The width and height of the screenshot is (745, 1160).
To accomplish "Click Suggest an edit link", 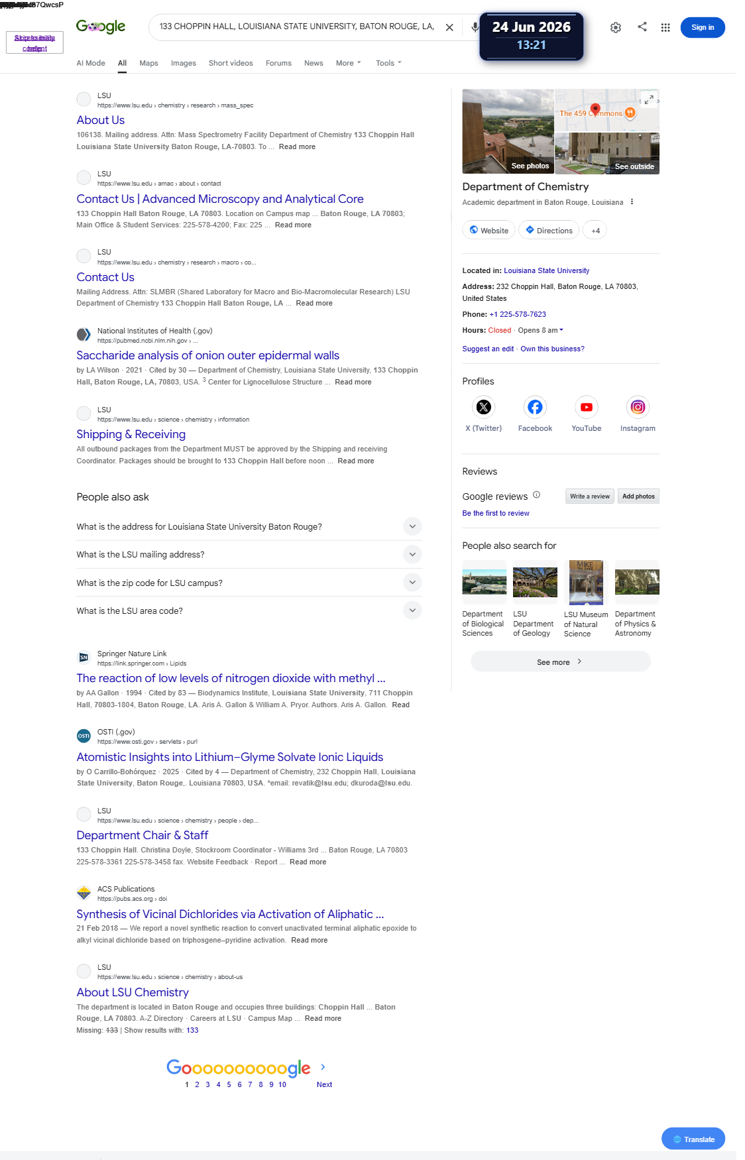I will coord(488,349).
